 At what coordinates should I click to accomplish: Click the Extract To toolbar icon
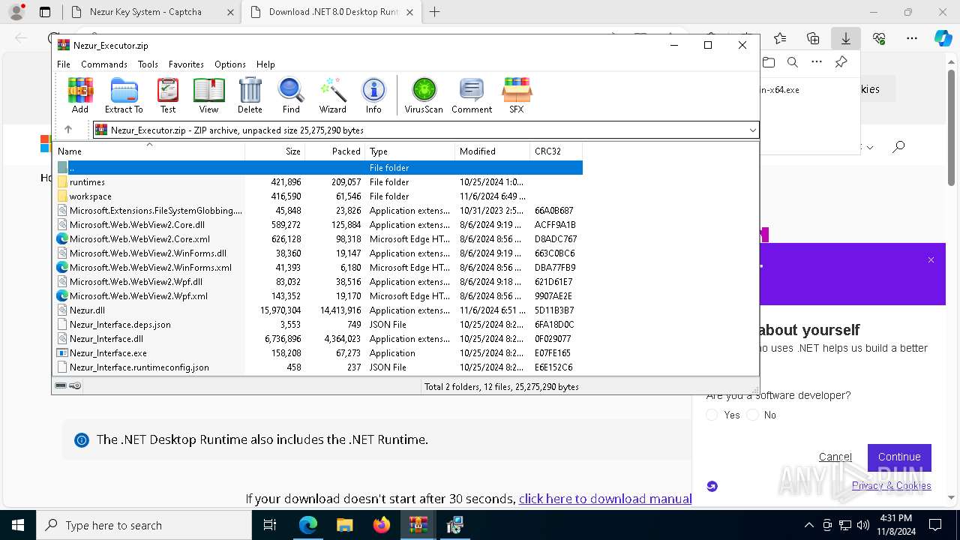(x=124, y=95)
